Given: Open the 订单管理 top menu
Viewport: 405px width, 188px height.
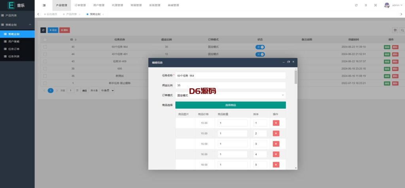Looking at the screenshot, I should [80, 5].
